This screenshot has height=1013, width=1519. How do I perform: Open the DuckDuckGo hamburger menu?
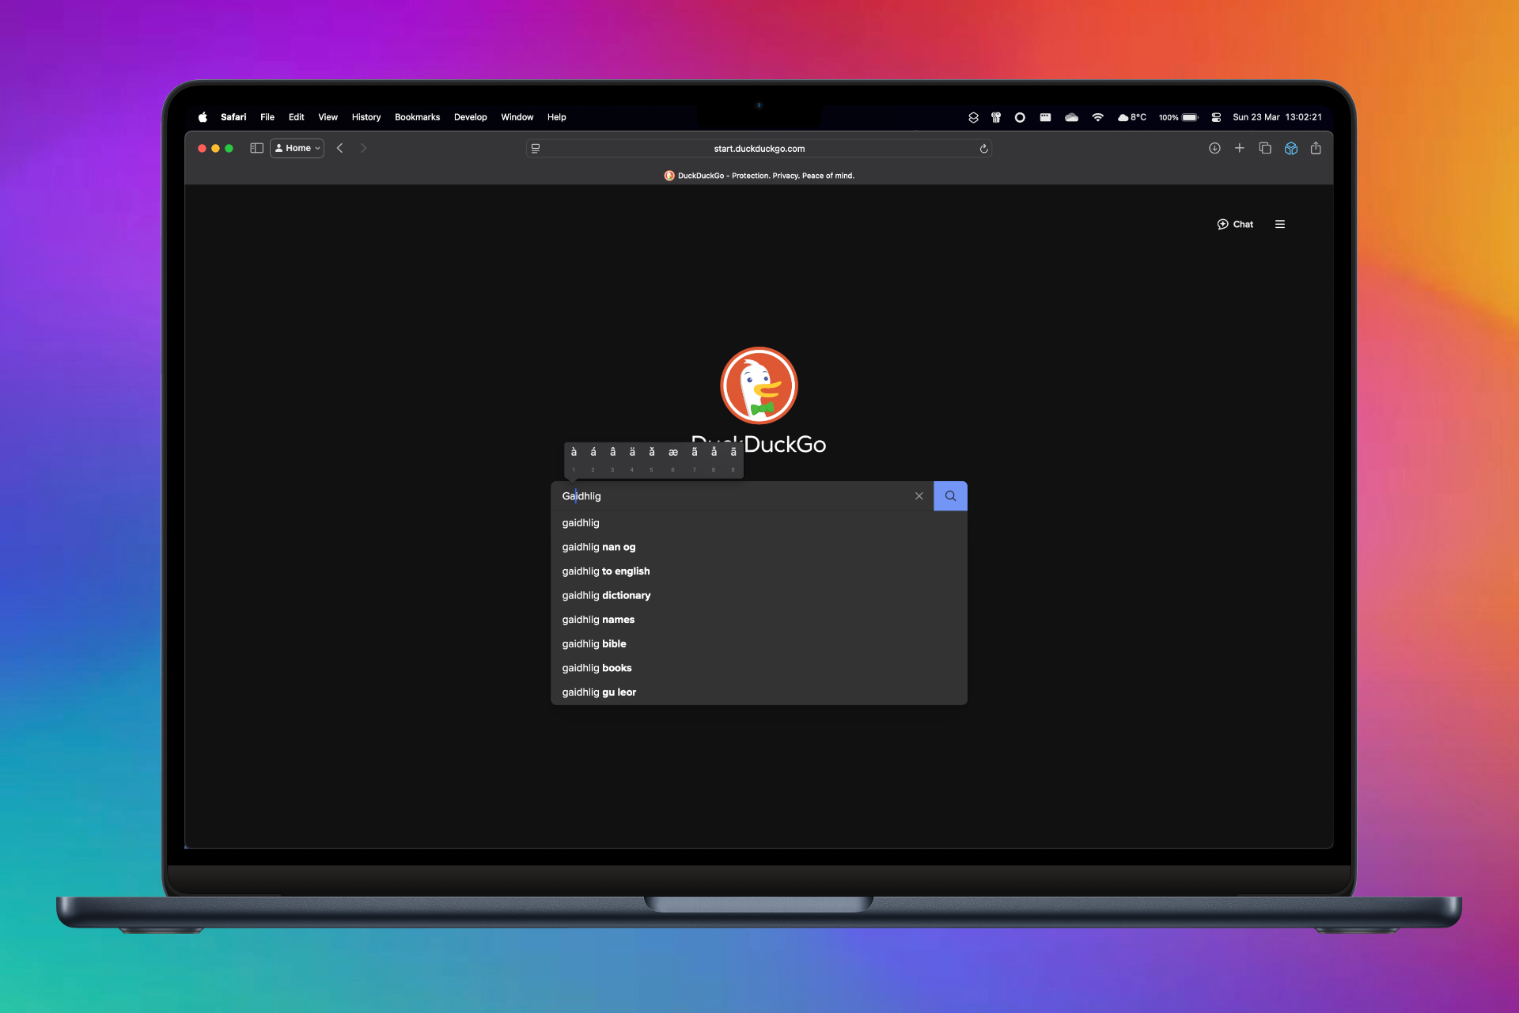[x=1280, y=224]
